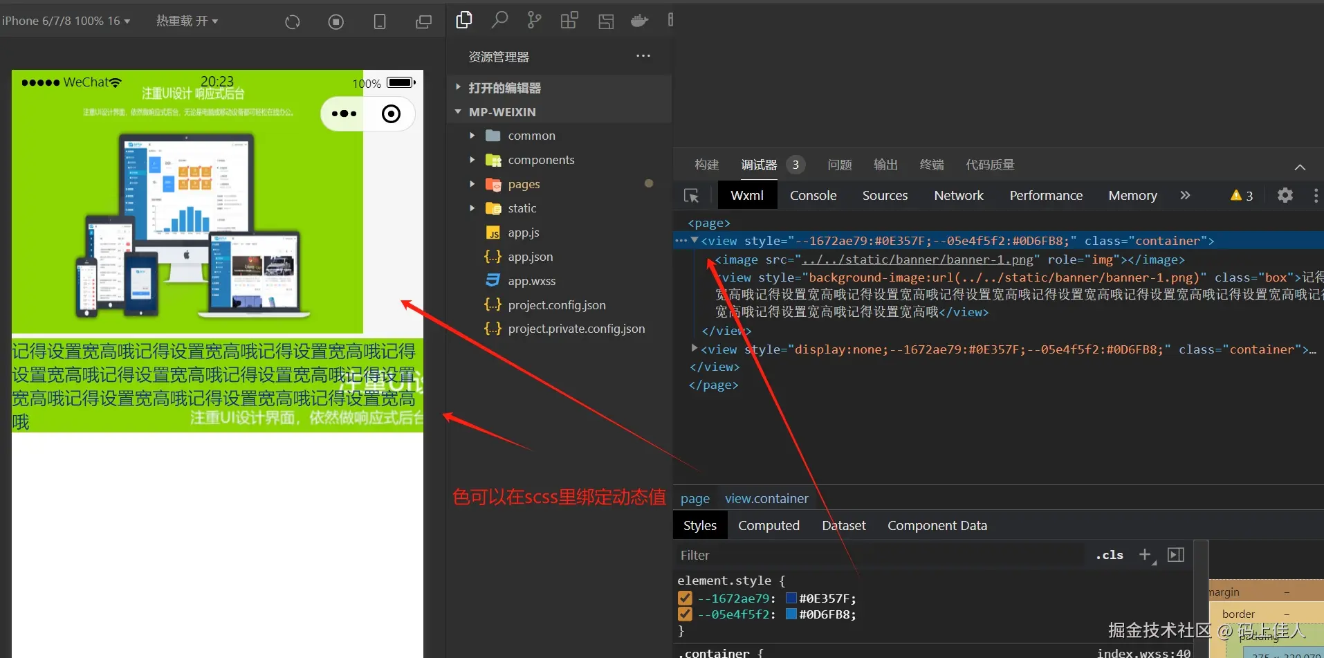Select the Computed tab
1324x658 pixels.
[x=769, y=525]
